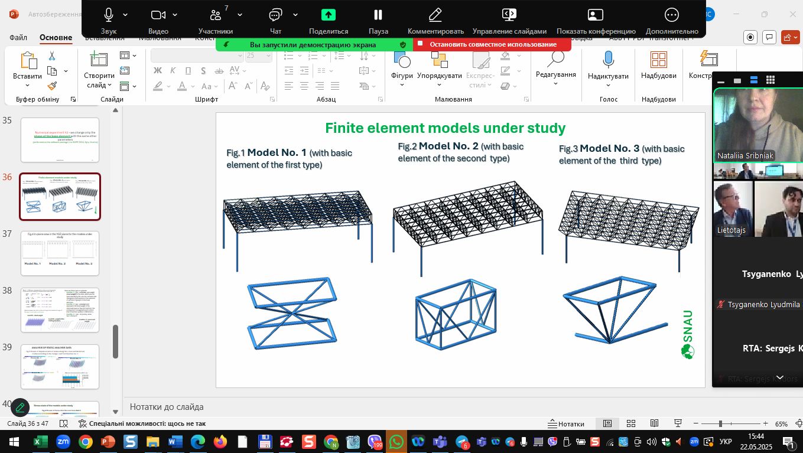Select slide 38 thumbnail
This screenshot has height=453, width=803.
pos(60,310)
